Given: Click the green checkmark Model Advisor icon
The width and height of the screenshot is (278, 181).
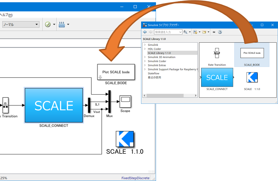Looking at the screenshot, I should pos(48,24).
